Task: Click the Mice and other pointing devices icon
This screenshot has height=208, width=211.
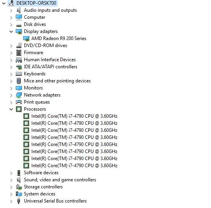Action: click(x=19, y=81)
